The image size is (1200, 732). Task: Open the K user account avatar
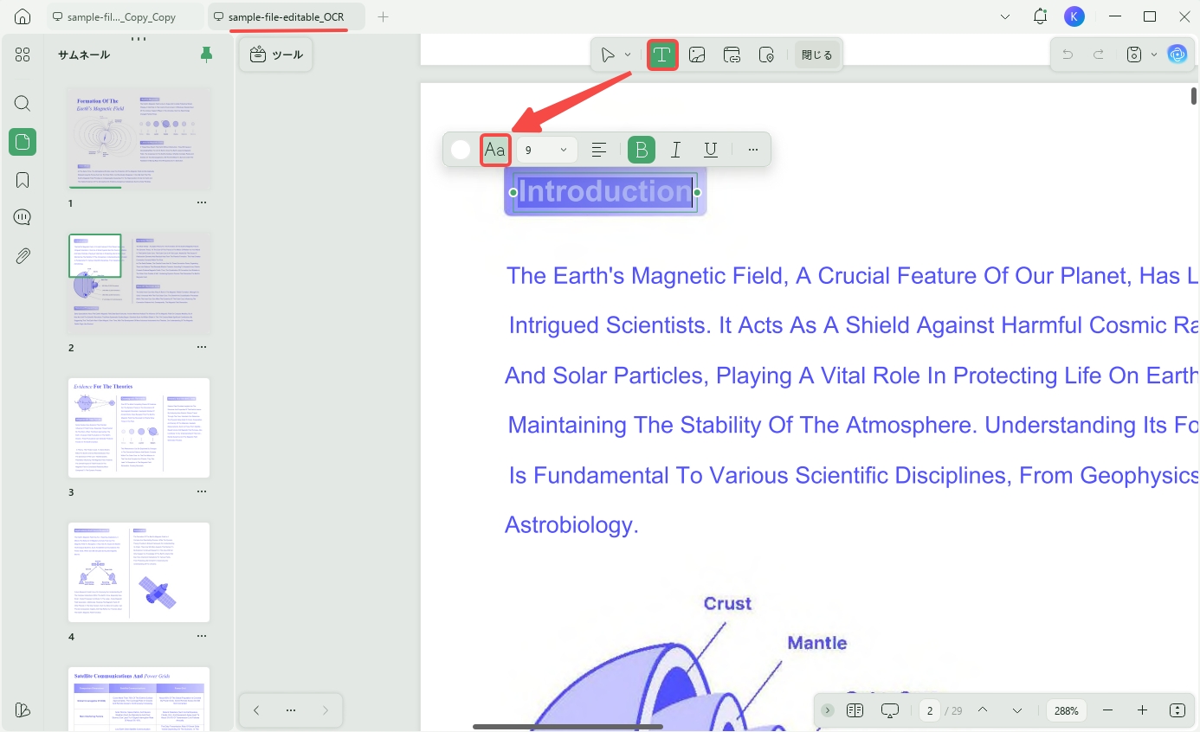[x=1074, y=16]
